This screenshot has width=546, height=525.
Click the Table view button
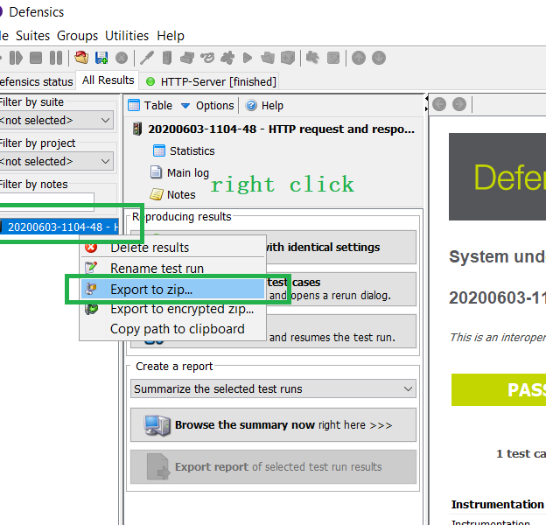150,106
